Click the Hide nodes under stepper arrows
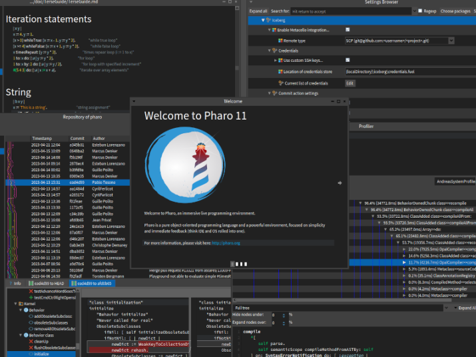Viewport: 476px width, 357px height. (x=284, y=316)
